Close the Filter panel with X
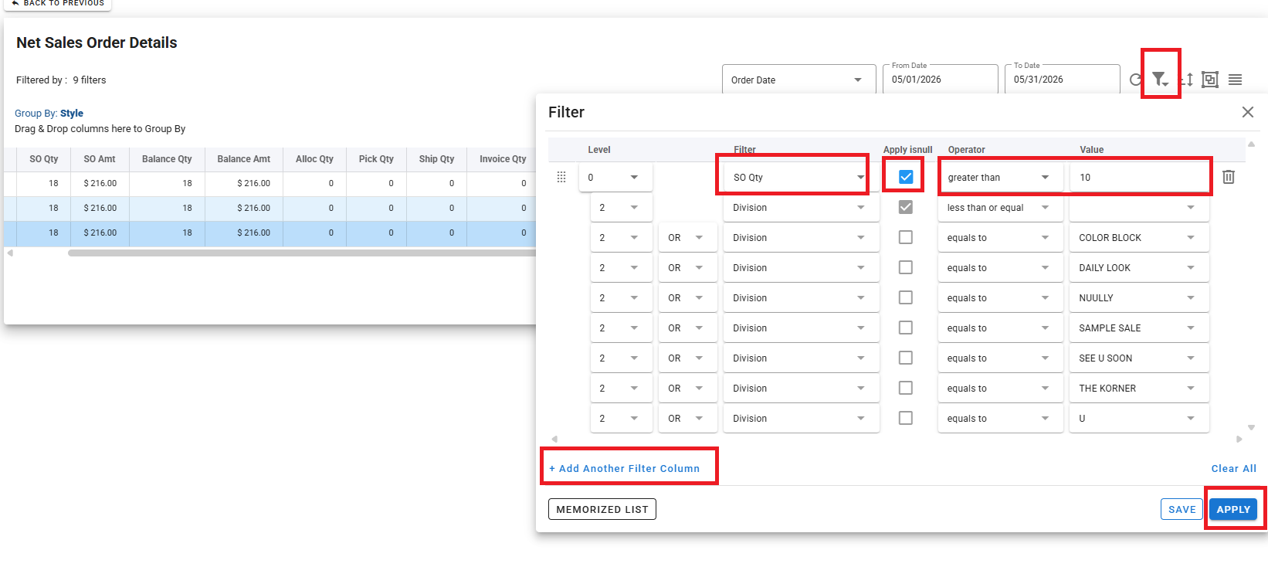This screenshot has width=1268, height=567. click(x=1247, y=112)
